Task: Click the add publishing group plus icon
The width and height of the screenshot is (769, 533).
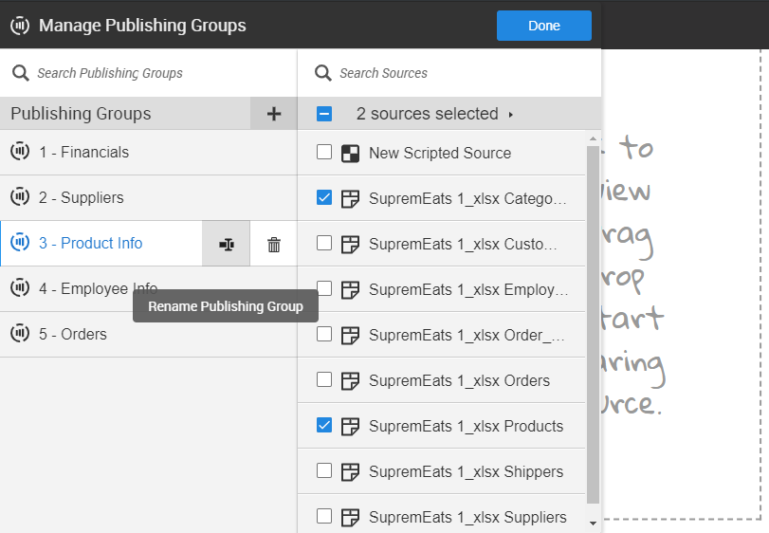Action: 273,114
